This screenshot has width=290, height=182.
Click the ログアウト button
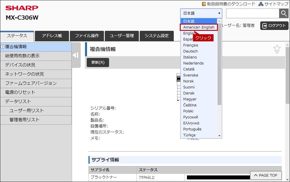pos(274,26)
